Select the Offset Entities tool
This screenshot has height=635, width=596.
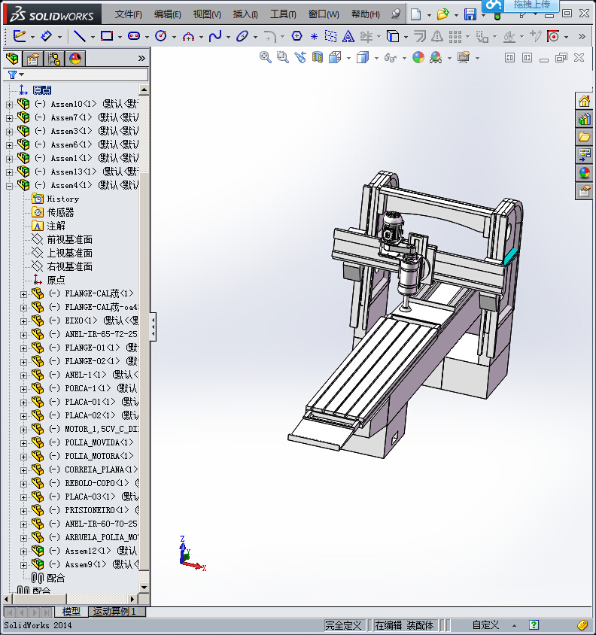click(419, 37)
